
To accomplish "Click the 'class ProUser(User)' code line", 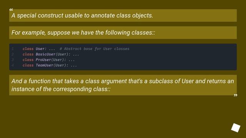I will (x=48, y=60).
